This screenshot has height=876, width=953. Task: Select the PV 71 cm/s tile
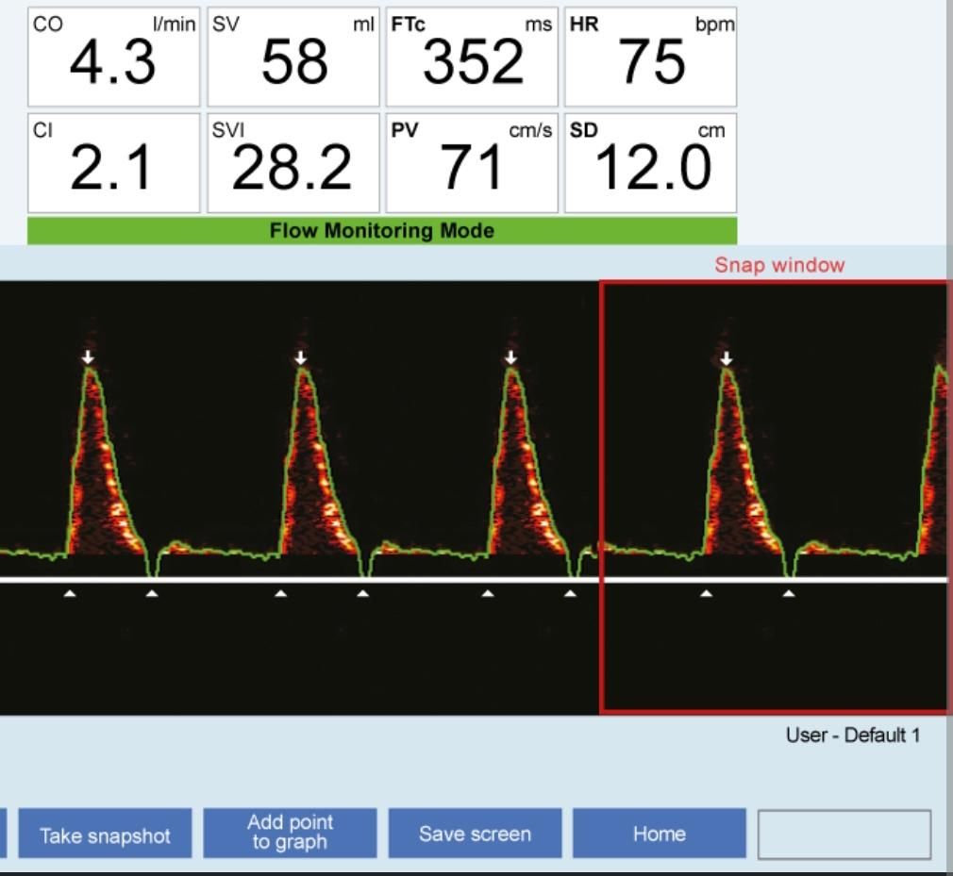click(x=472, y=163)
